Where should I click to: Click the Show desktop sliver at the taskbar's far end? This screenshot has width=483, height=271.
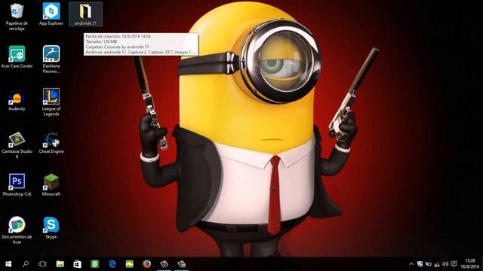point(481,264)
